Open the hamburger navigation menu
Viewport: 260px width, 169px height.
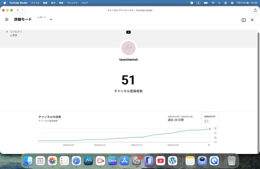7,20
